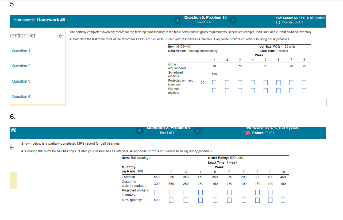Click projected on-hand inventory field for week 5 tabletop
The width and height of the screenshot is (343, 220).
[265, 83]
